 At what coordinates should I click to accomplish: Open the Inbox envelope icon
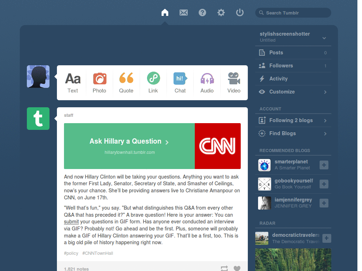pos(183,12)
